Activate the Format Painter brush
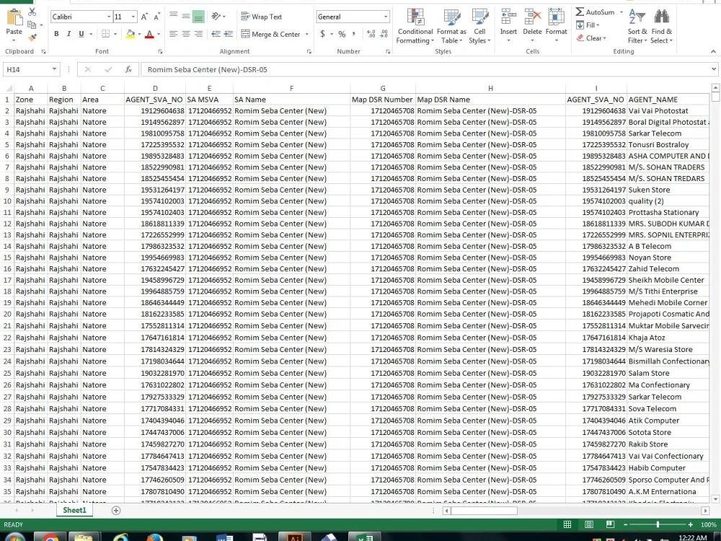721x541 pixels. [x=32, y=38]
